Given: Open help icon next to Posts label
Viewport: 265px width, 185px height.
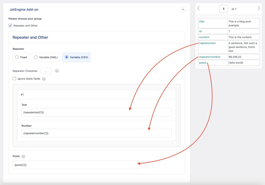Looking at the screenshot, I should (x=23, y=156).
